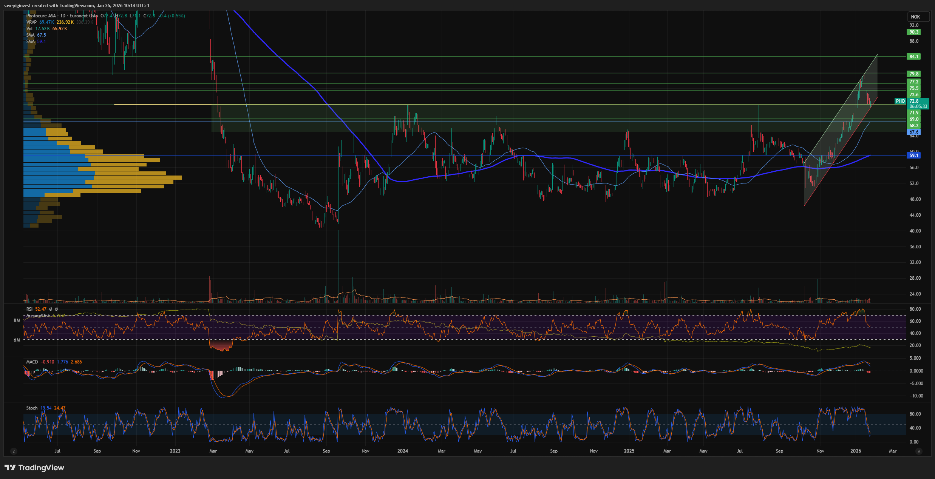Click the Z timezone icon
This screenshot has height=479, width=935.
coord(14,451)
